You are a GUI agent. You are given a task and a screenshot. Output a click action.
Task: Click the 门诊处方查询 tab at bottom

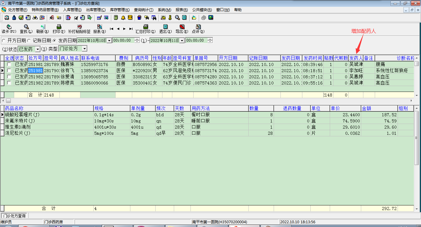(x=14, y=216)
